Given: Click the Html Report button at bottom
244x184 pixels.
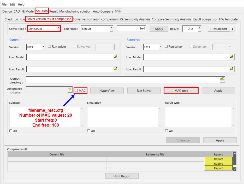Looking at the screenshot, I should [x=122, y=176].
